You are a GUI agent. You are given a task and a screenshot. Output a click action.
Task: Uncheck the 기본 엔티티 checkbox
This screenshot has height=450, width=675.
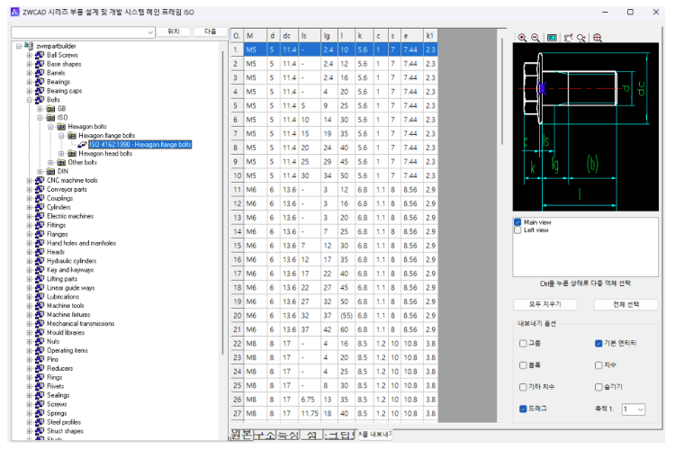[x=598, y=343]
